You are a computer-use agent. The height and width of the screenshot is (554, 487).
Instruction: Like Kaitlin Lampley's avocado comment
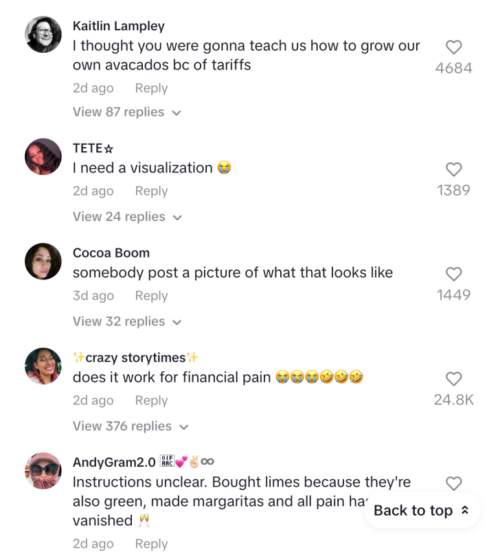pyautogui.click(x=453, y=47)
